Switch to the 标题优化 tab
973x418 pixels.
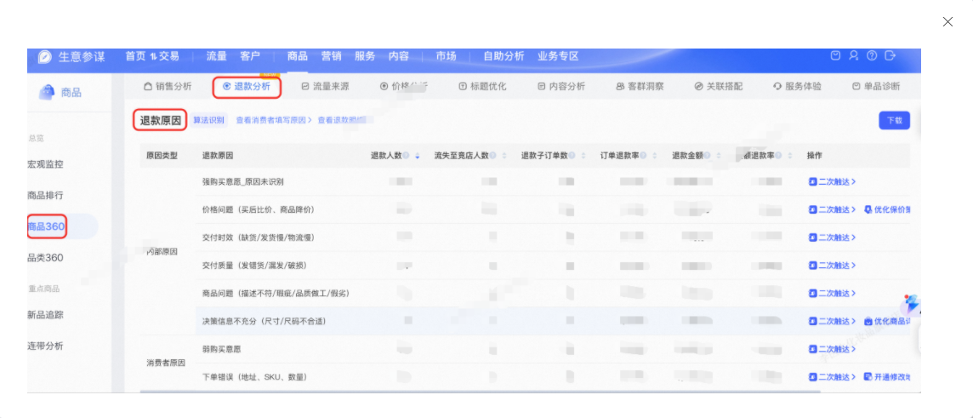pos(483,87)
